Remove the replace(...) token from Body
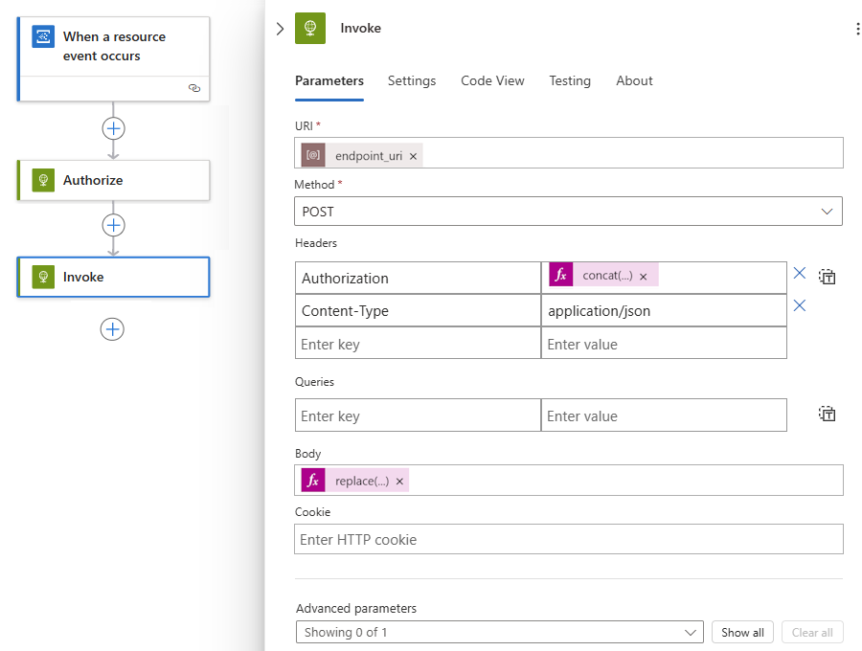The image size is (862, 651). click(399, 482)
